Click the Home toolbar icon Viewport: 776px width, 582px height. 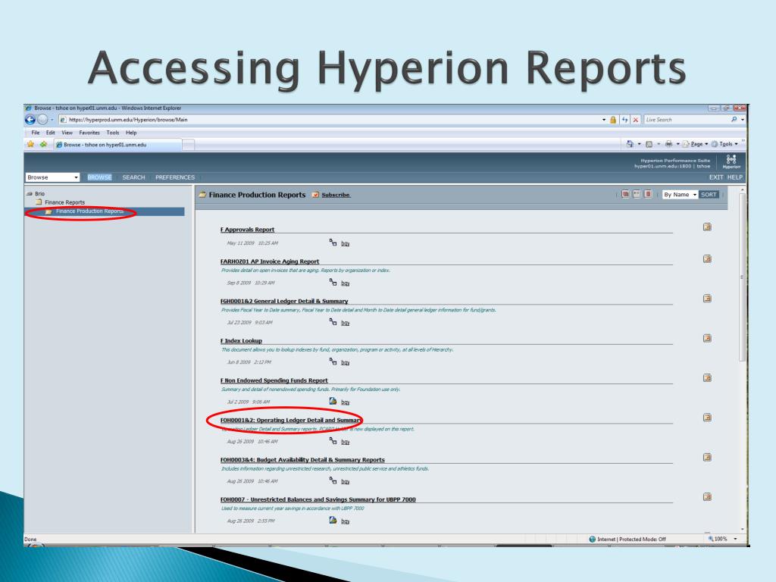click(630, 144)
